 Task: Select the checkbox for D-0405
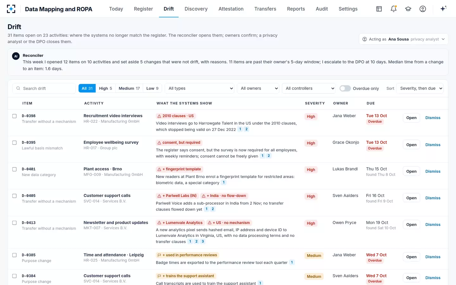pos(14,196)
